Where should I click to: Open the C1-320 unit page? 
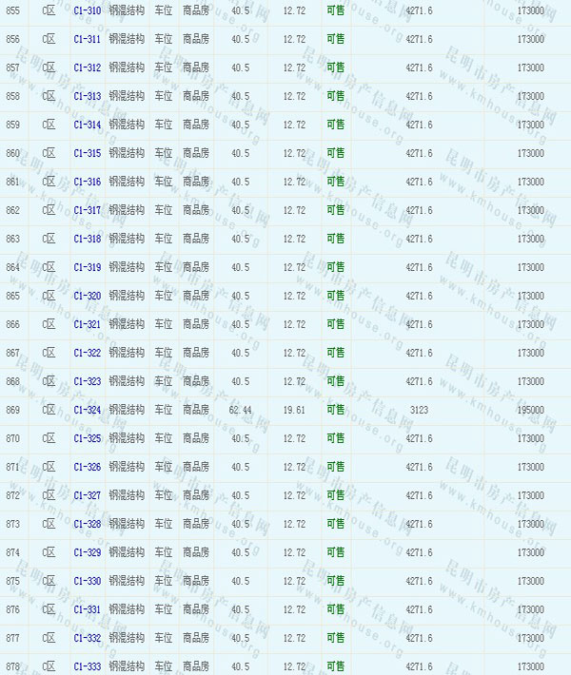pyautogui.click(x=87, y=296)
